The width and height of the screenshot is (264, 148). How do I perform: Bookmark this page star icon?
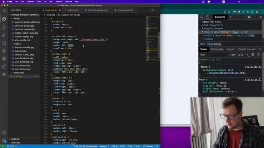click(229, 12)
